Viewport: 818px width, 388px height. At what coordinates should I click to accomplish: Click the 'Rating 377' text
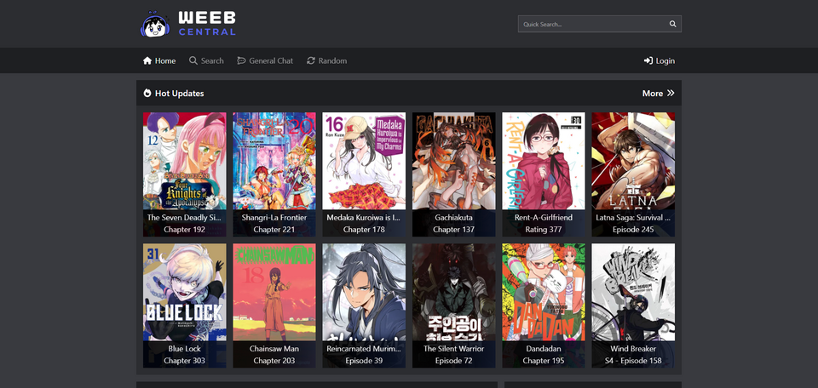544,230
